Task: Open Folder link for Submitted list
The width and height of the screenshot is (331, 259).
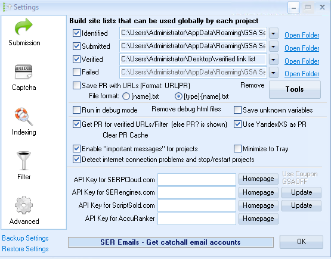Action: 302,48
